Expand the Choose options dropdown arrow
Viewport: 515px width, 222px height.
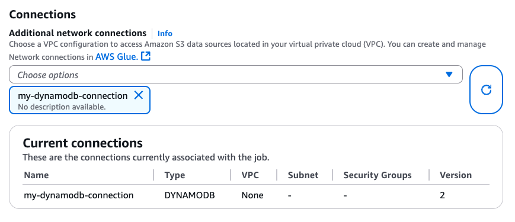pos(449,75)
